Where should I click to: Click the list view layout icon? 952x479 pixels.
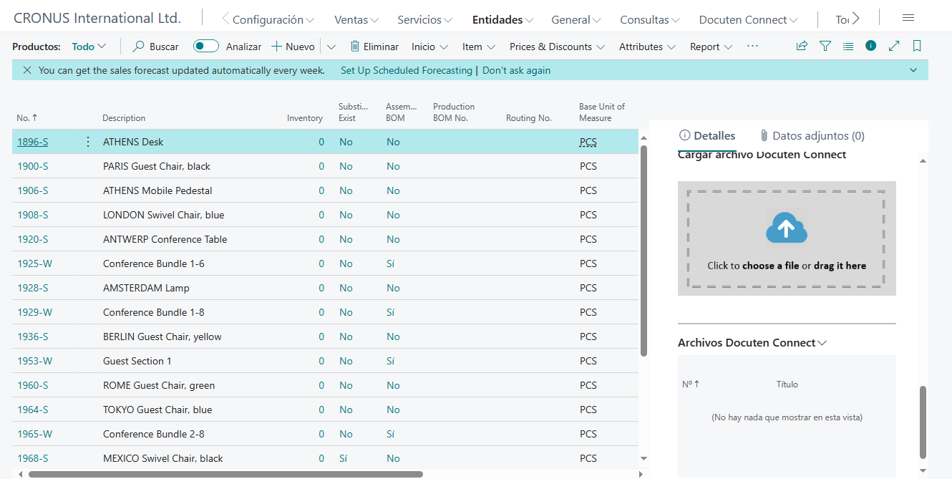pyautogui.click(x=848, y=46)
